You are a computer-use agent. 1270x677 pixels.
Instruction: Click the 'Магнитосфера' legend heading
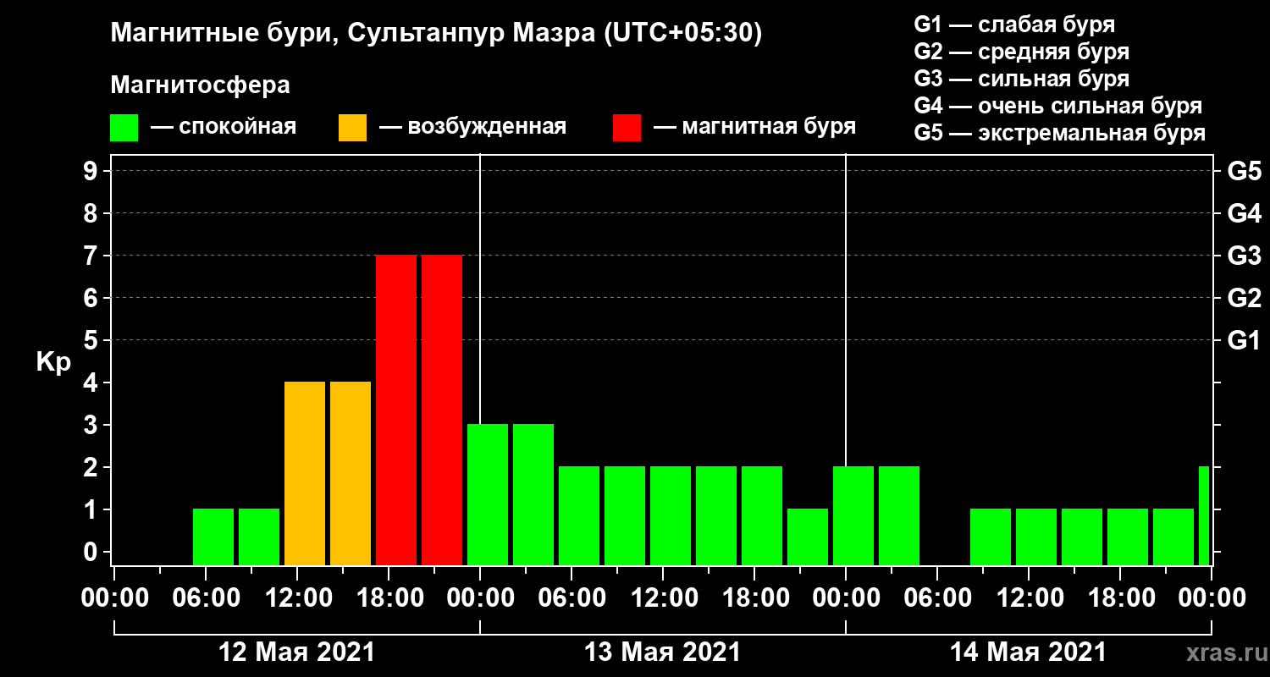tap(201, 85)
